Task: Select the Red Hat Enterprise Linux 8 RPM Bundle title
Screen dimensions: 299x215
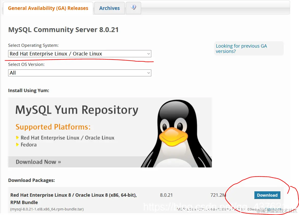Action: 73,199
